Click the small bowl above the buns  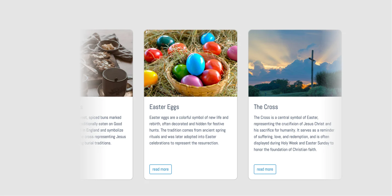108,46
